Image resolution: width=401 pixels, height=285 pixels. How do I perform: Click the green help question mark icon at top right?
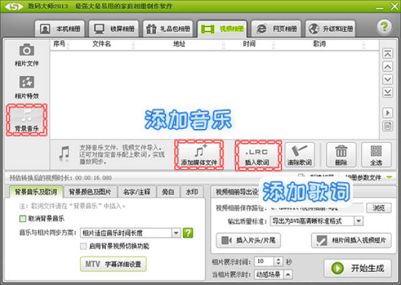384,26
